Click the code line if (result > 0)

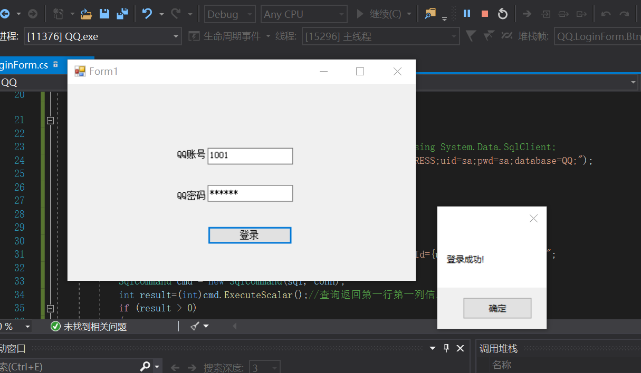click(158, 308)
